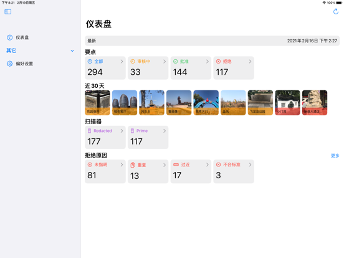The width and height of the screenshot is (344, 258).
Task: Show 更多 rejection reasons
Action: 335,156
